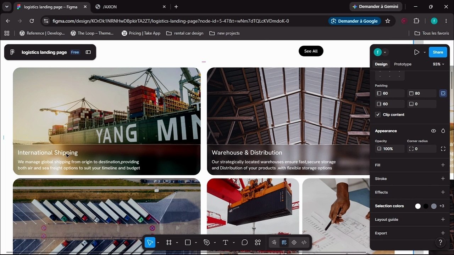Open the zoom level 93% dropdown
The image size is (454, 255).
(x=438, y=64)
